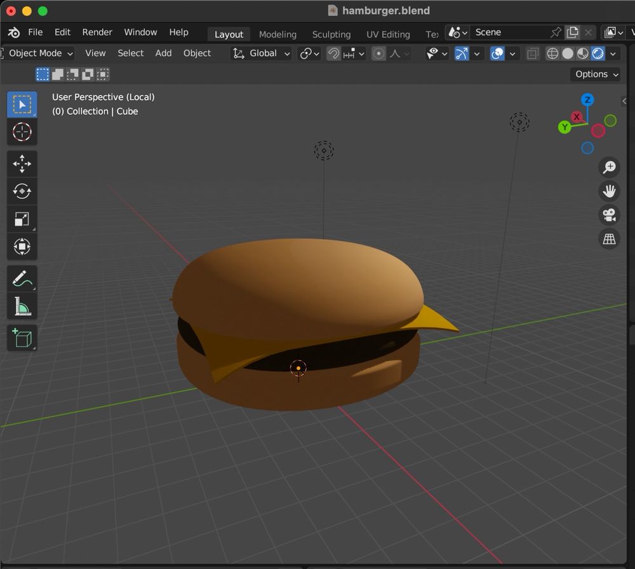This screenshot has height=569, width=635.
Task: Switch viewport to Rendered shading
Action: pos(598,53)
